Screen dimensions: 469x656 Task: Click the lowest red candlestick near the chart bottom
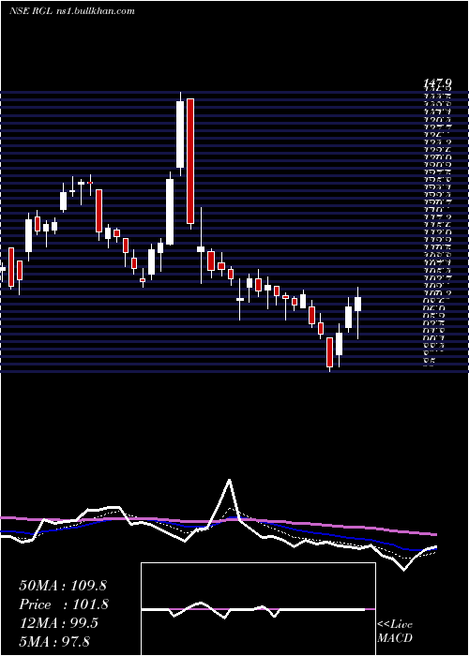(330, 352)
